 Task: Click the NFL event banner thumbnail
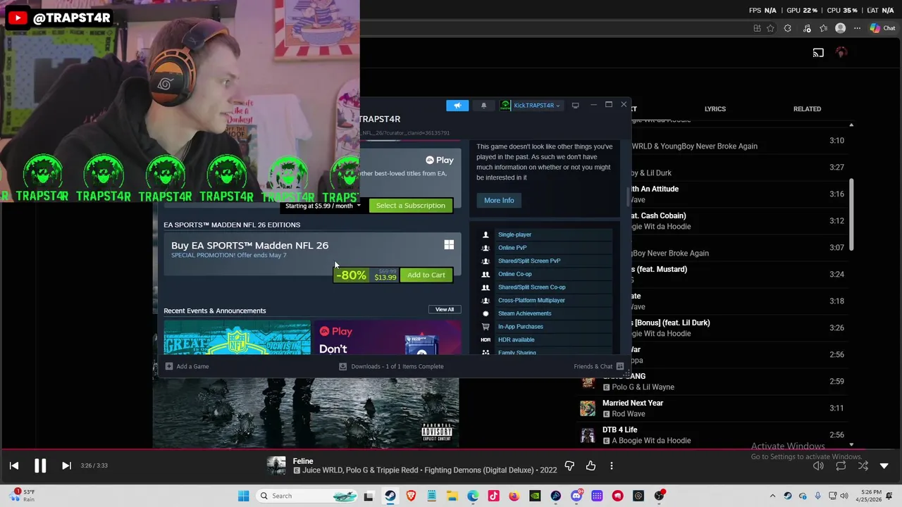(x=237, y=338)
